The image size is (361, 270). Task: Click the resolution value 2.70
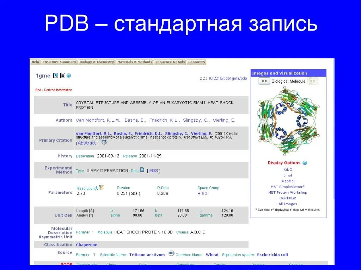coord(81,194)
